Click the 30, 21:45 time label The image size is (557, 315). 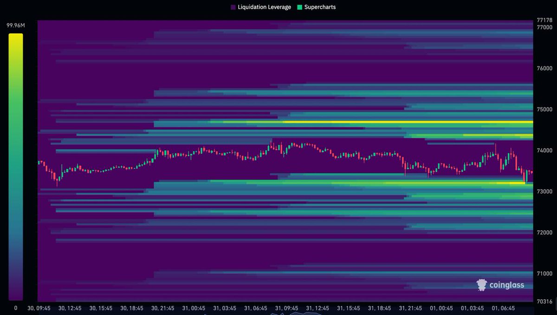[x=164, y=308]
